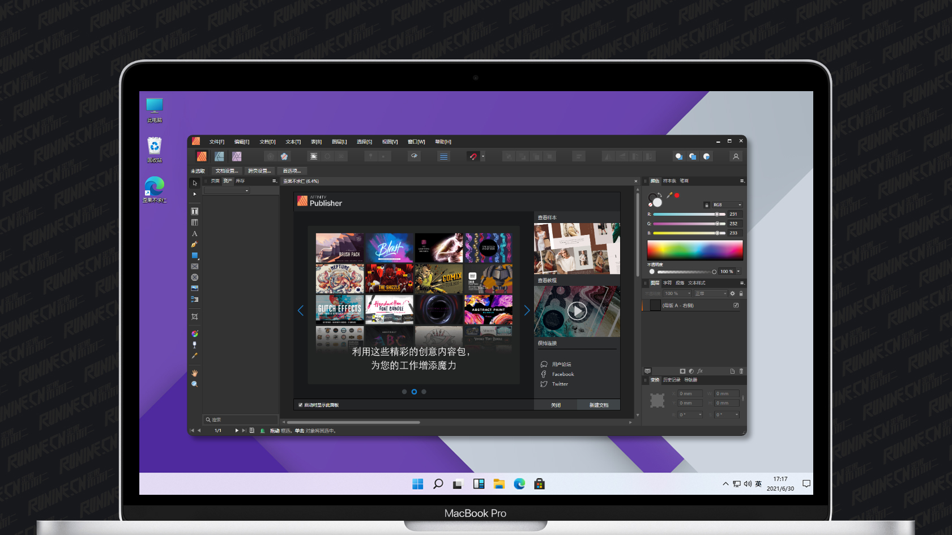Switch to Publisher persona icon
This screenshot has height=535, width=952.
(x=202, y=156)
